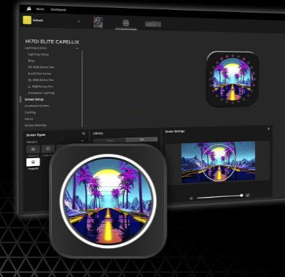Viewport: 285px width, 277px height.
Task: Open Hardware Lighting in sidebar
Action: pos(41,93)
